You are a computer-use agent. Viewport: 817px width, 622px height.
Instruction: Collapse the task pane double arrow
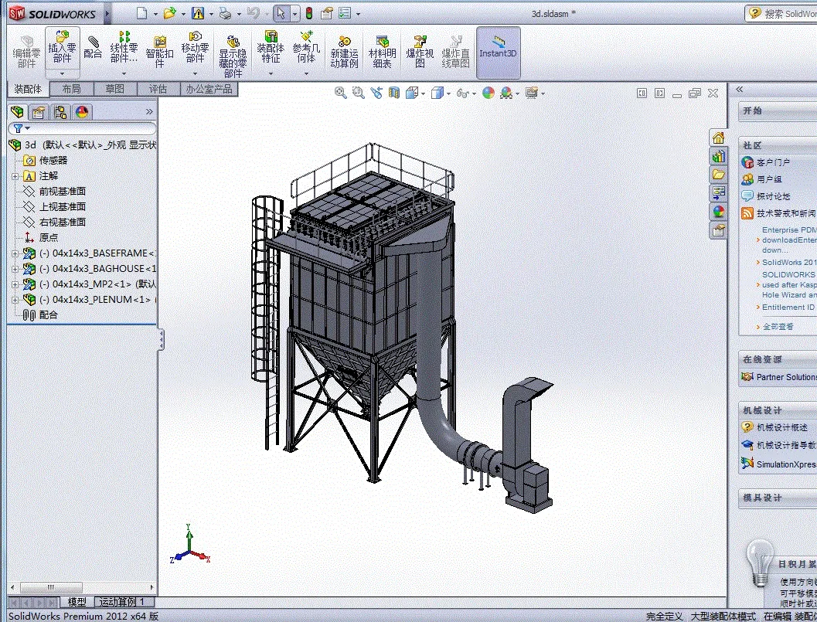click(739, 90)
